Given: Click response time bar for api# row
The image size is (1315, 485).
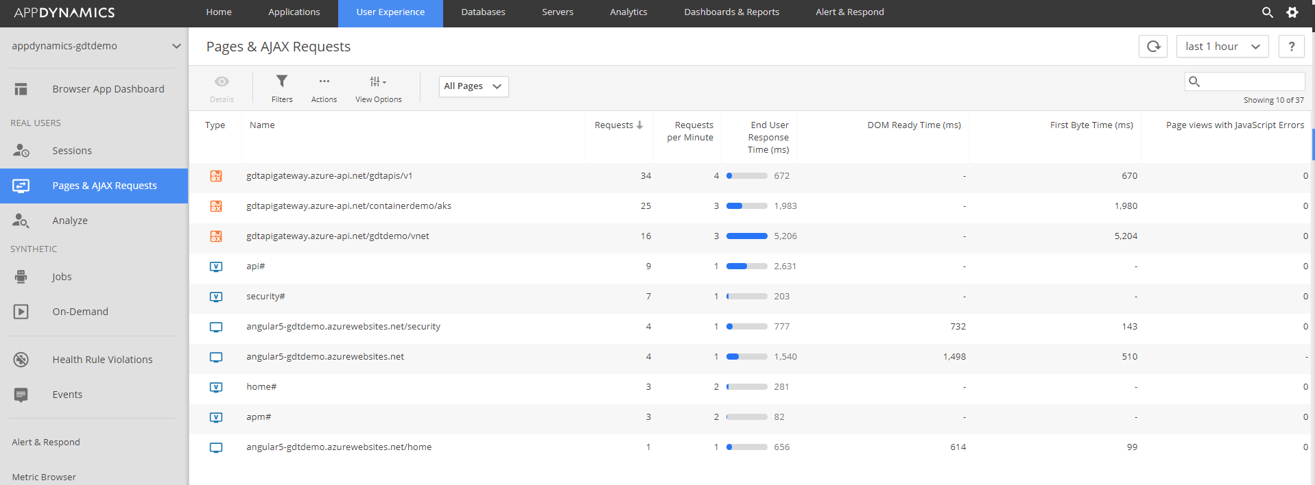Looking at the screenshot, I should (x=747, y=266).
